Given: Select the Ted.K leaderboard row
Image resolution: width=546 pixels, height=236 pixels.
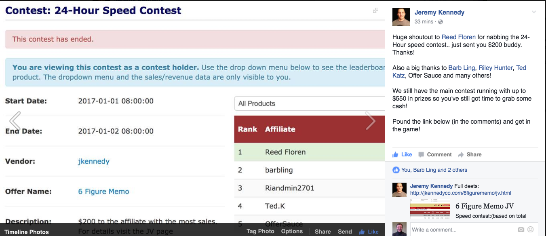Looking at the screenshot, I should coord(310,206).
